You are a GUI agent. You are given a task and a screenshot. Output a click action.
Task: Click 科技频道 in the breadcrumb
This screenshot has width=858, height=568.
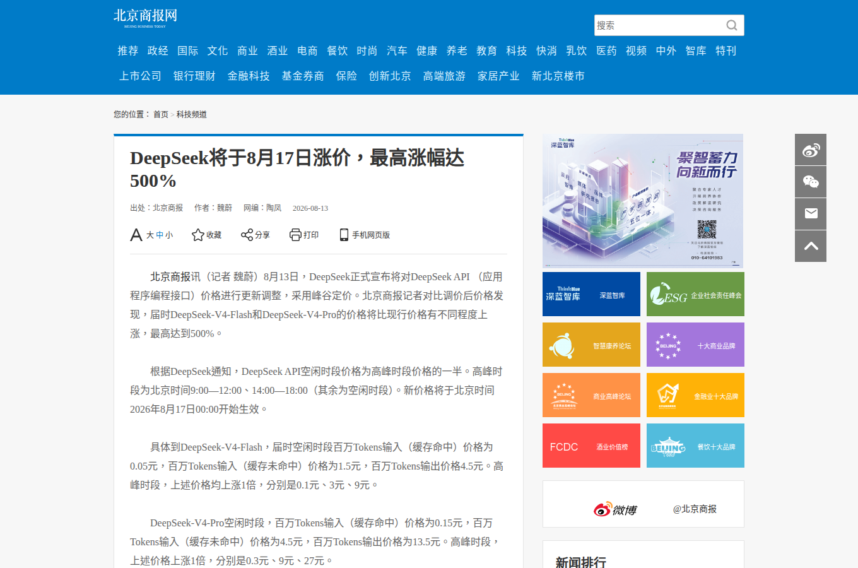pos(192,114)
